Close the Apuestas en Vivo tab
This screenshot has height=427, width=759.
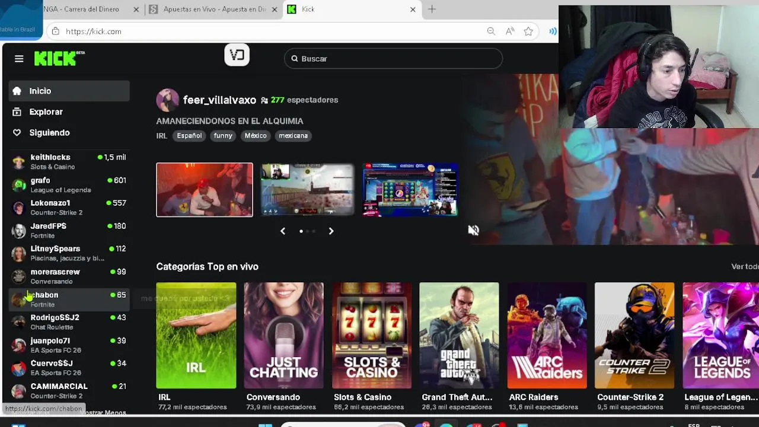click(x=275, y=9)
